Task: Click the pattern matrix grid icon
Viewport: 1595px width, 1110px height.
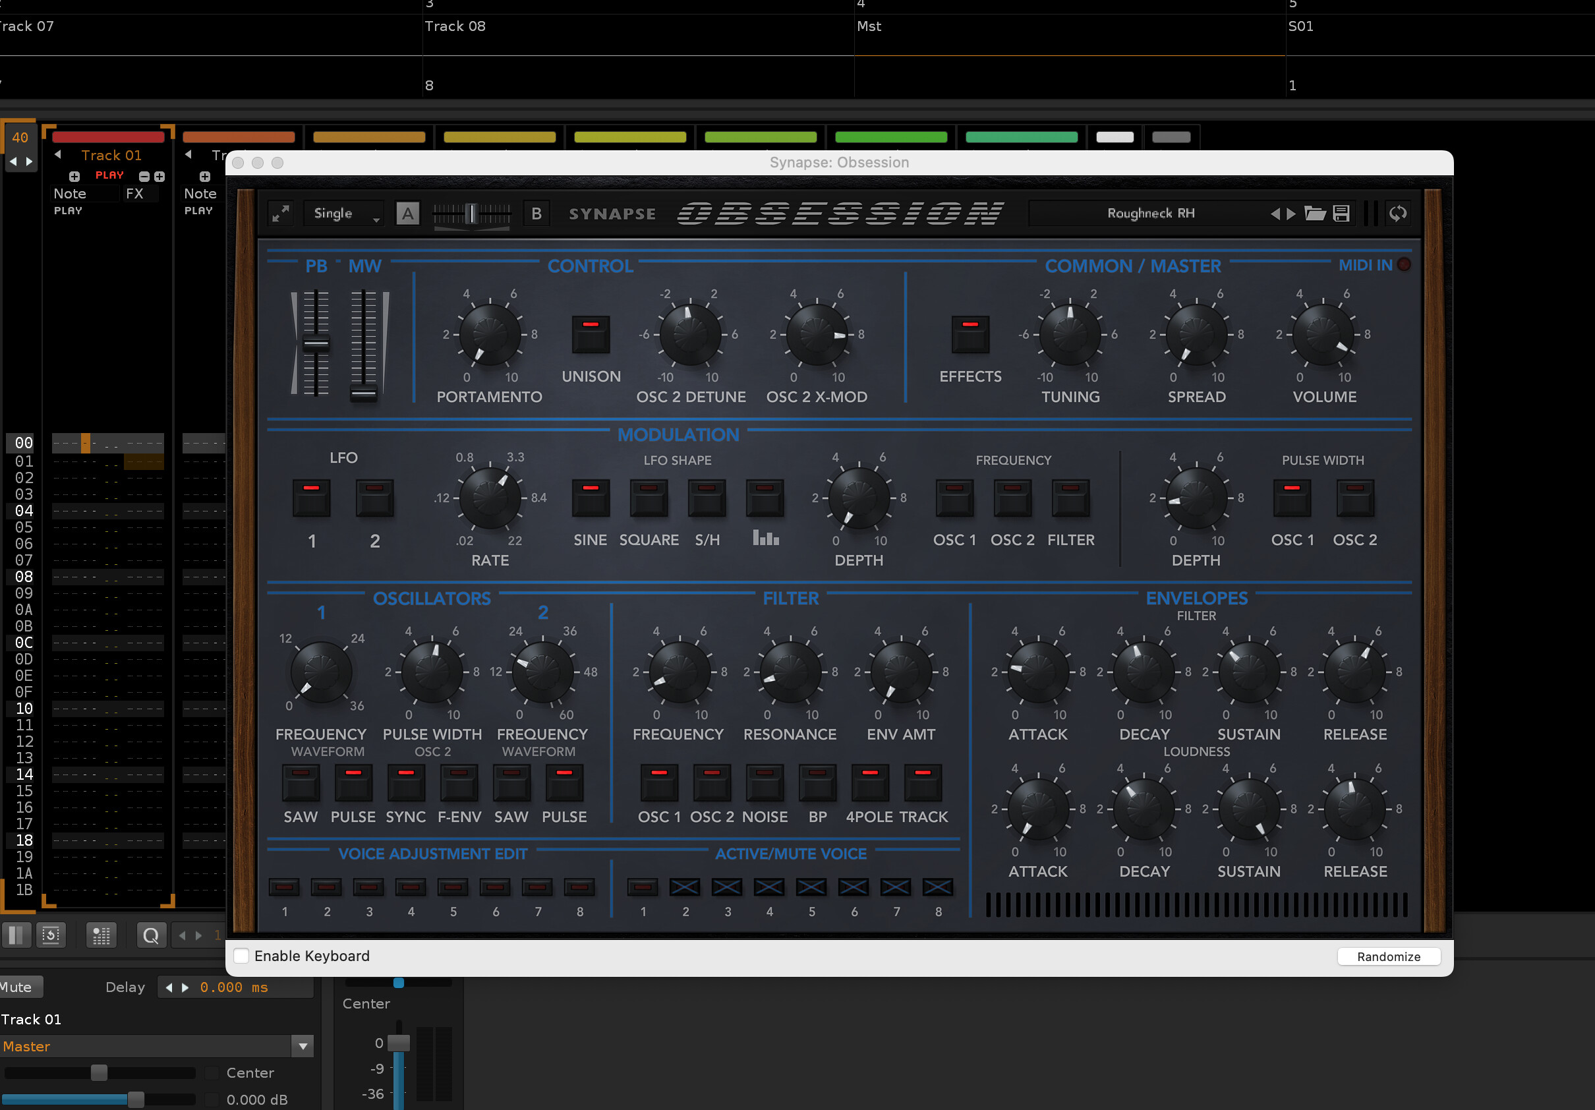Action: coord(101,935)
